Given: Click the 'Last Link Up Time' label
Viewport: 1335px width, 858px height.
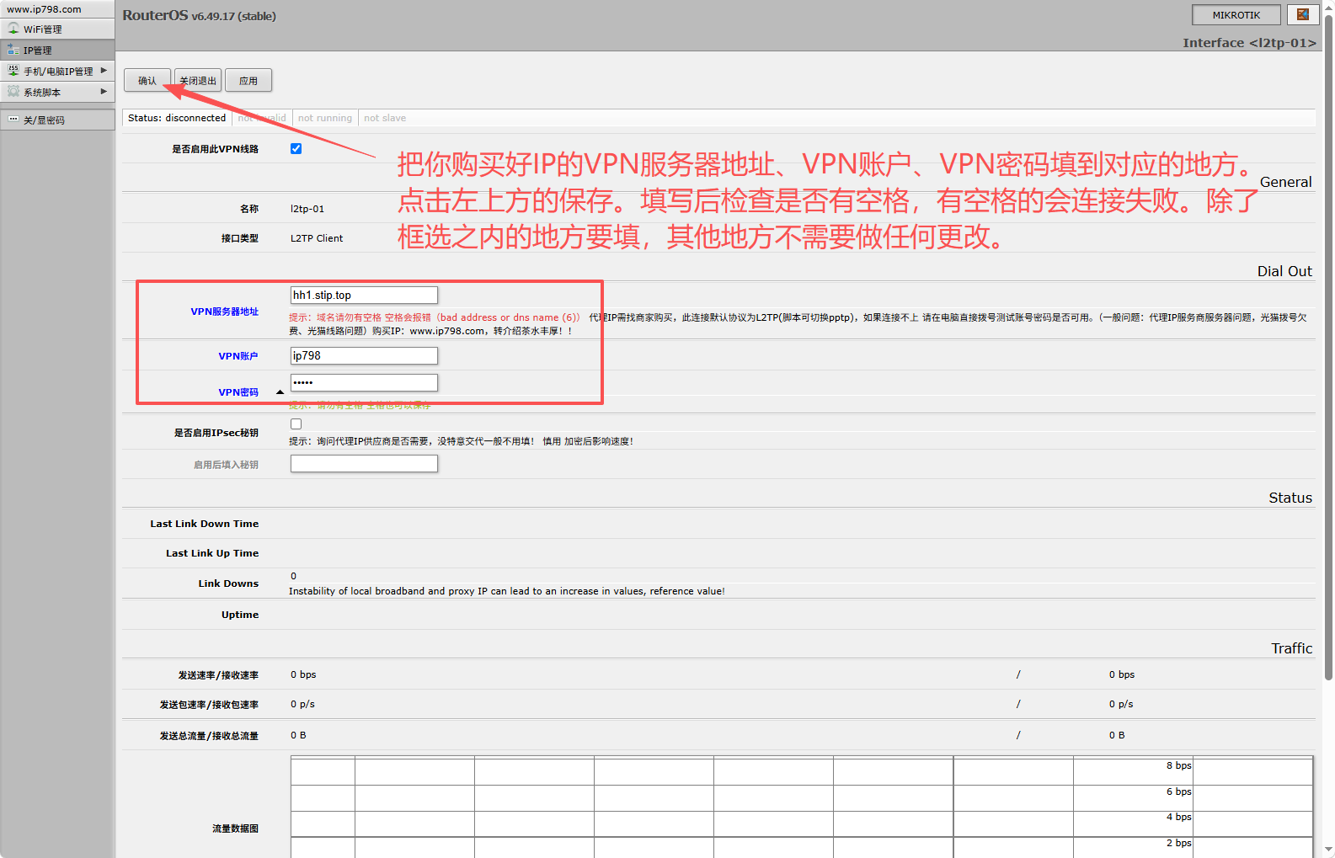Looking at the screenshot, I should (212, 553).
